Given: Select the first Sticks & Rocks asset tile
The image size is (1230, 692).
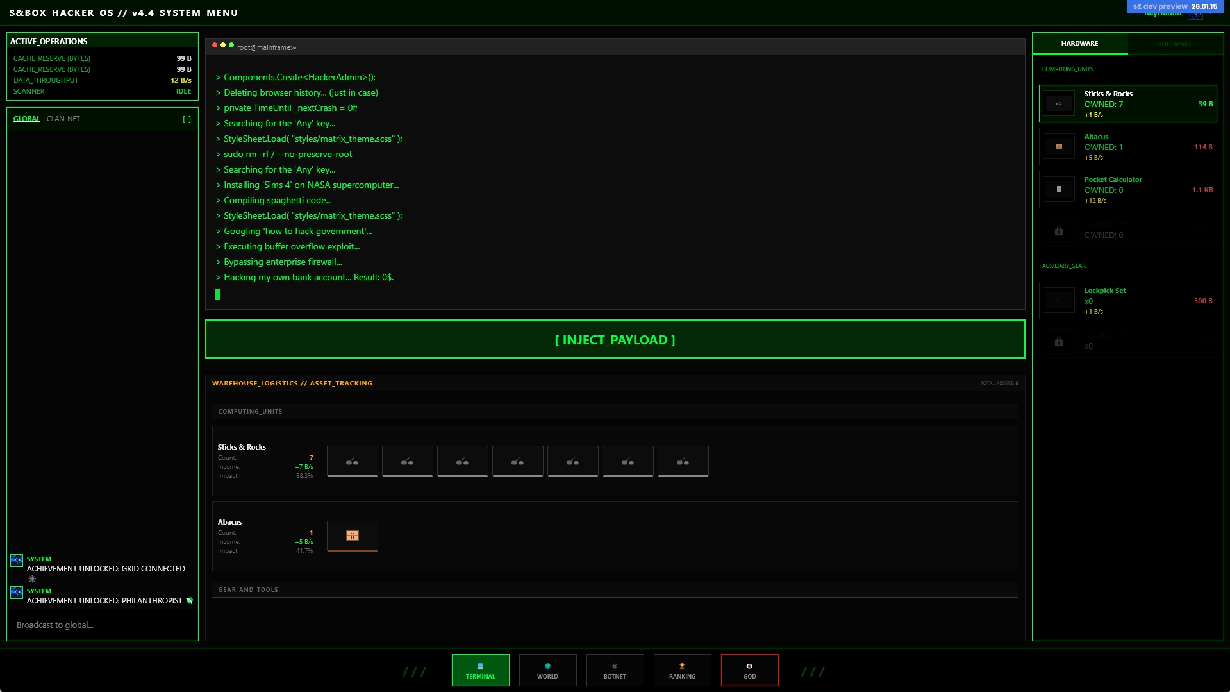Looking at the screenshot, I should 352,461.
